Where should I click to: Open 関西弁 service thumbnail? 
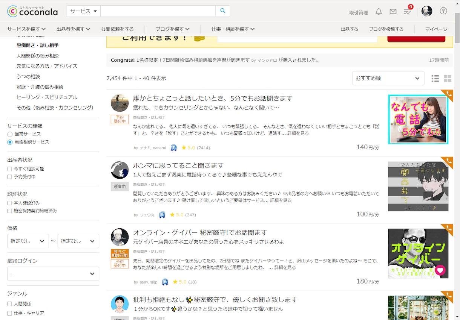418,186
